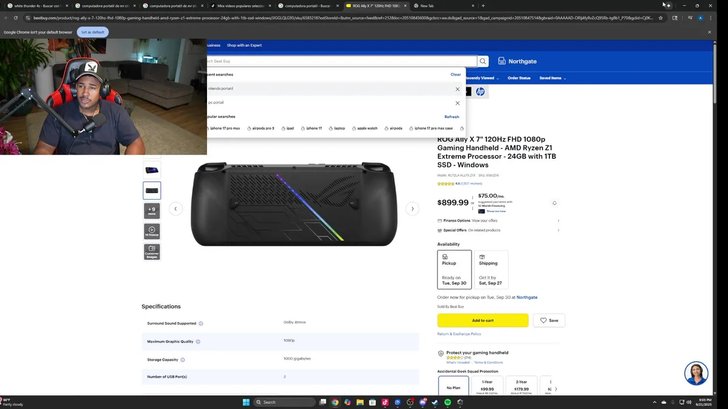Select the 1-Year $99.99 protection plan
Viewport: 728px width, 409px height.
(x=487, y=386)
